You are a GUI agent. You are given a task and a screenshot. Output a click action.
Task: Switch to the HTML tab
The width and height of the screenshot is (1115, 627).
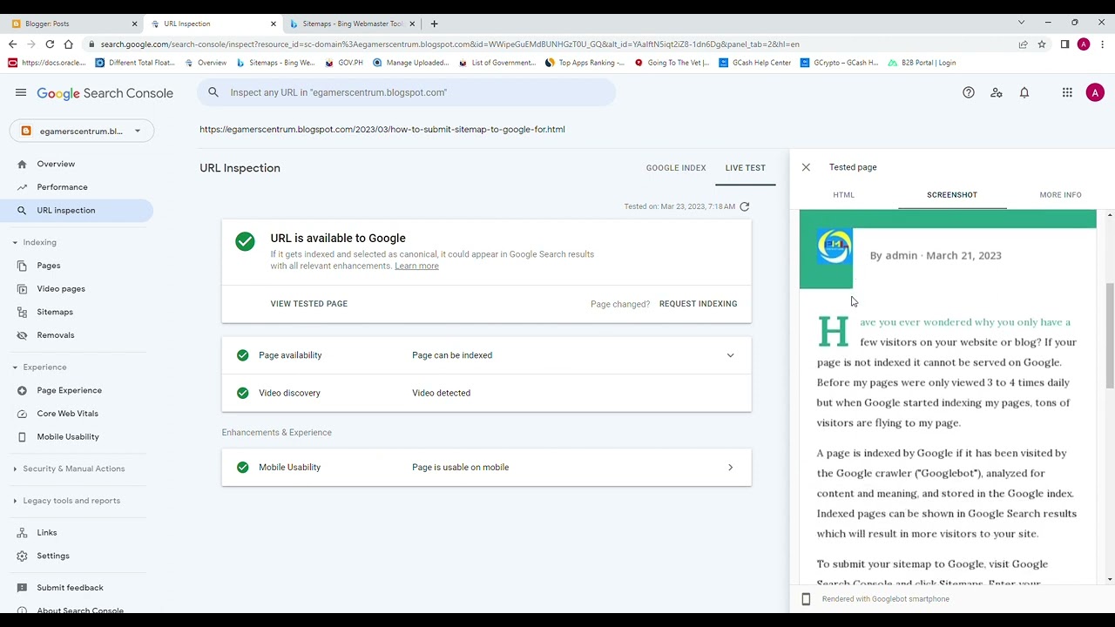click(843, 195)
